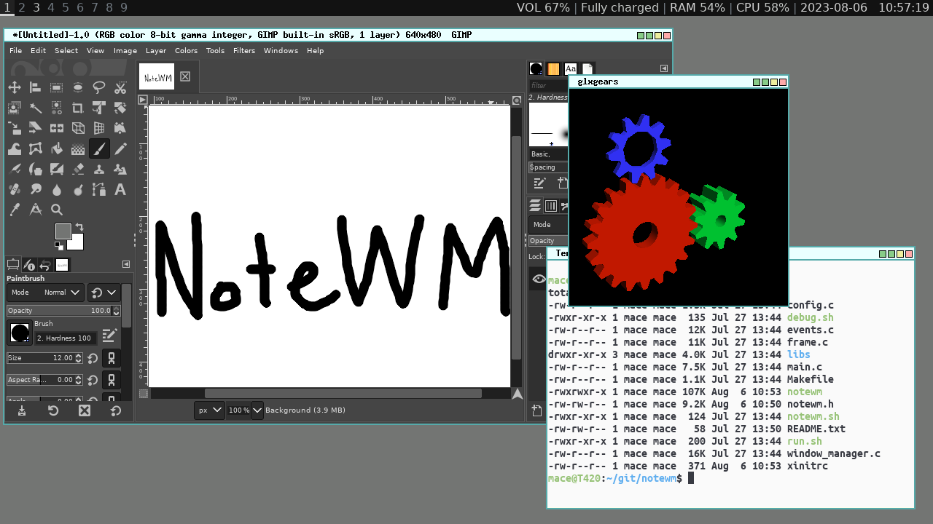Image resolution: width=933 pixels, height=524 pixels.
Task: Switch to the Device Status tab
Action: tap(29, 265)
